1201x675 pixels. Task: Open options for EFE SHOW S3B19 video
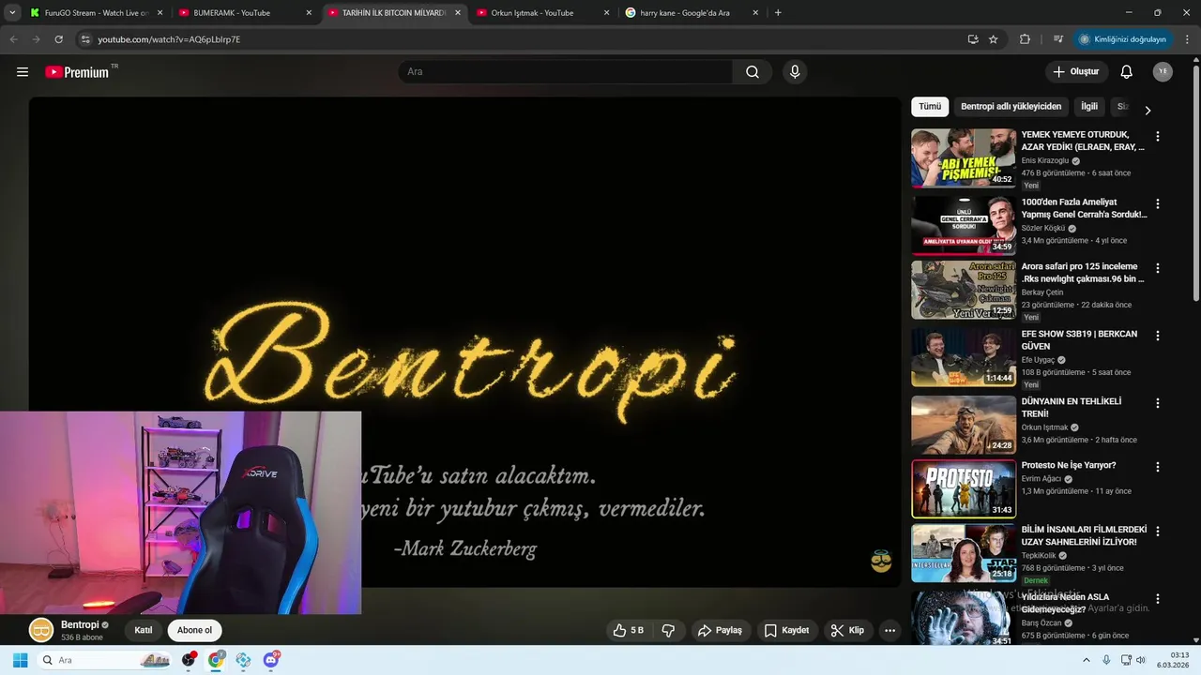click(x=1157, y=336)
